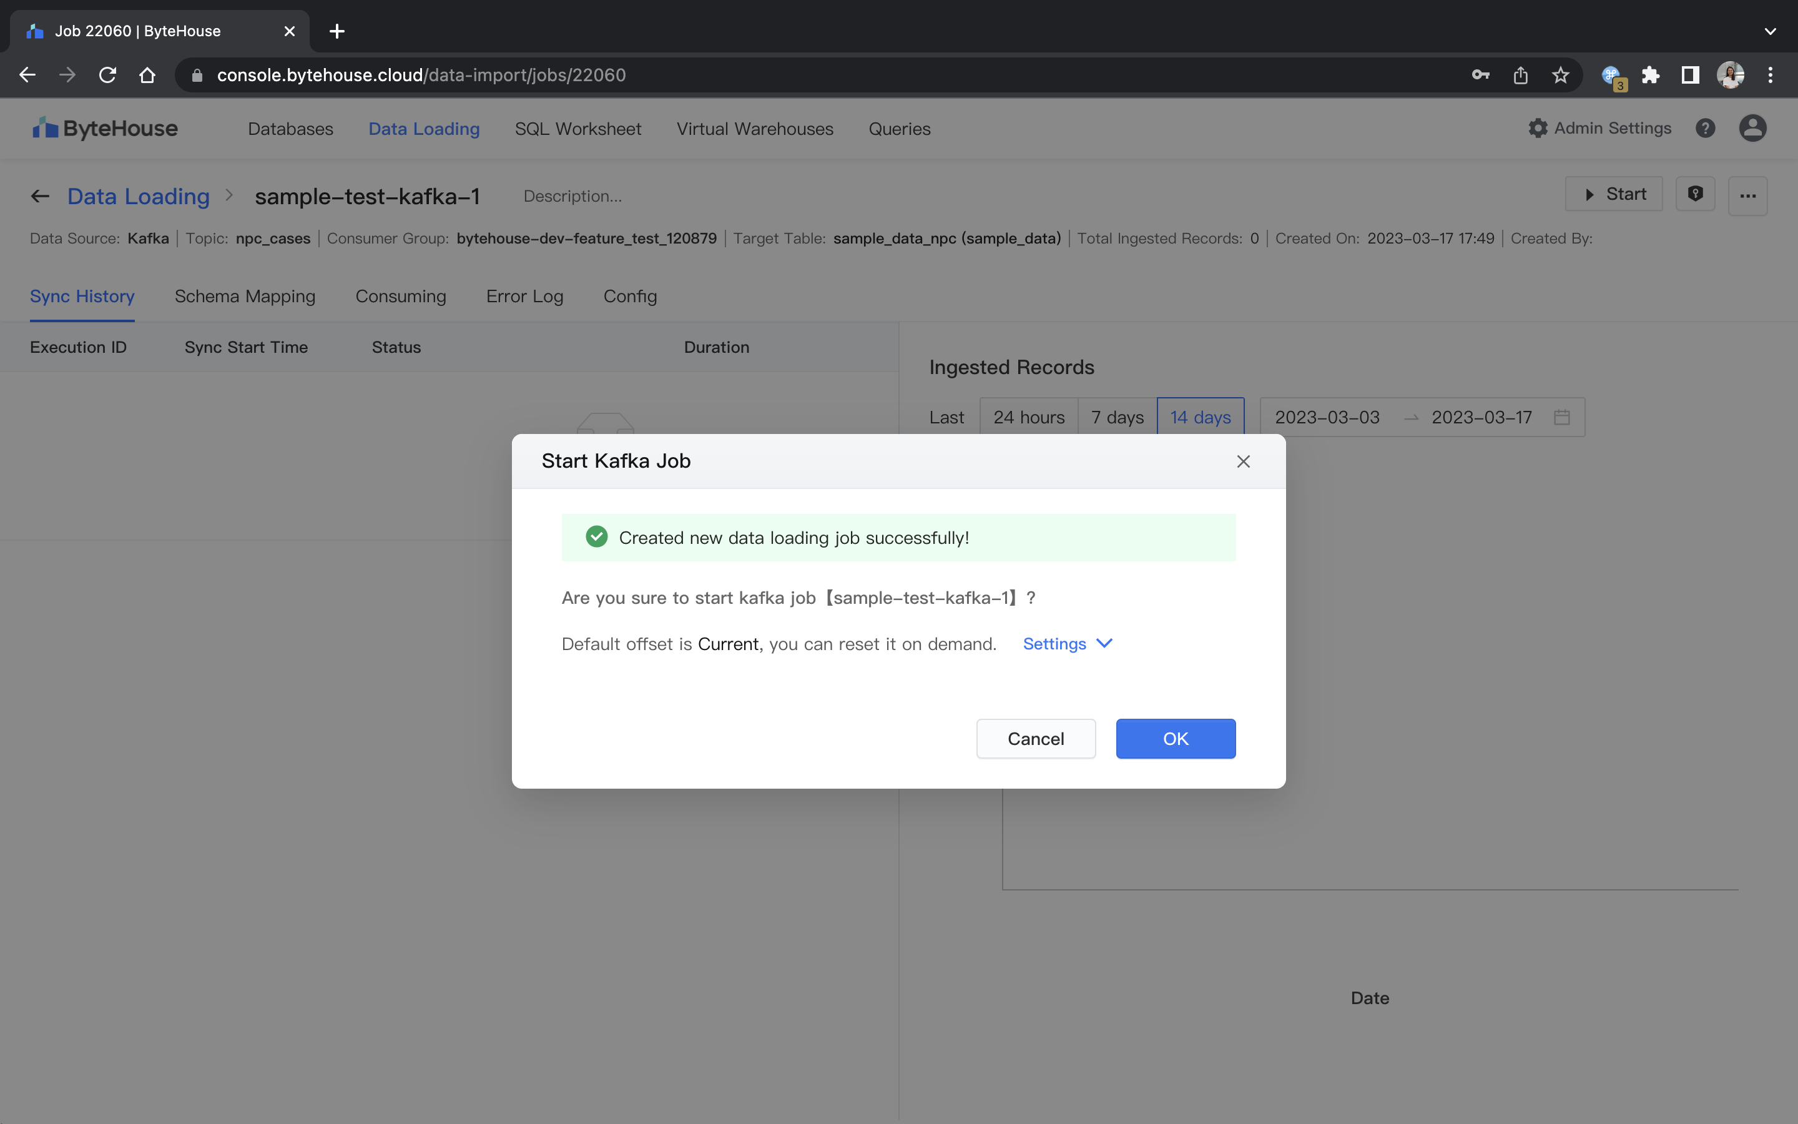Switch to the Schema Mapping tab
The width and height of the screenshot is (1798, 1124).
click(x=245, y=296)
